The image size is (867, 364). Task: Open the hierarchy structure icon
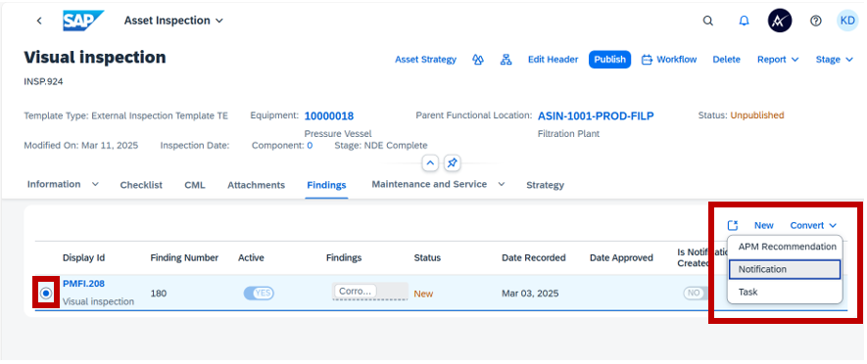click(x=506, y=60)
